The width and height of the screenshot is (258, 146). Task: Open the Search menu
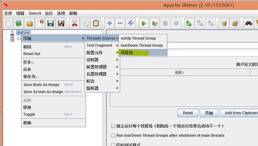click(x=35, y=13)
